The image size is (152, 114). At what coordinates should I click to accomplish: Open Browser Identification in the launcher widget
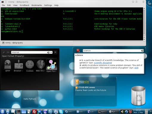[19, 66]
